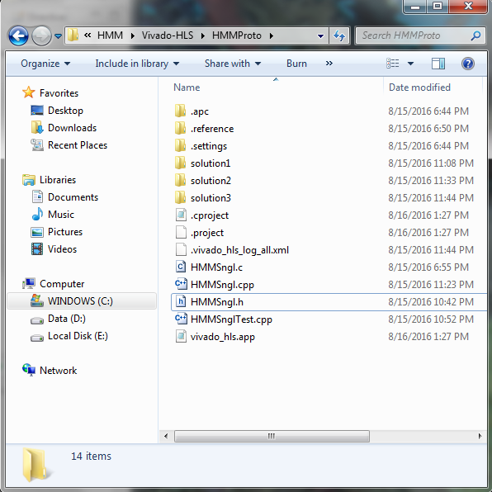Viewport: 492px width, 492px height.
Task: Open the Share with menu
Action: click(x=233, y=64)
